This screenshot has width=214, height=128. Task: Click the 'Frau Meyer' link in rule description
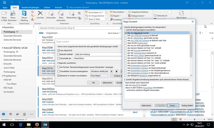tap(148, 88)
